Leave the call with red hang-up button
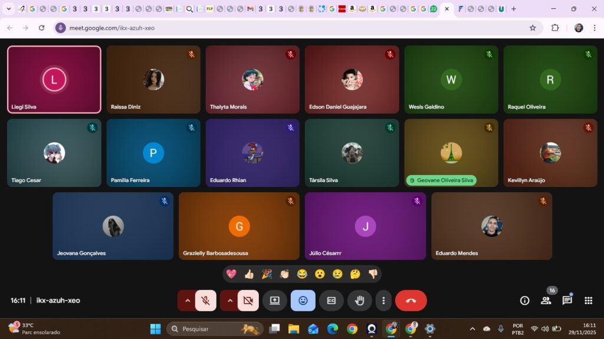 click(x=411, y=301)
